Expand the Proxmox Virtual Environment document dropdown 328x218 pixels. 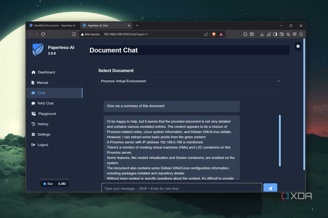pyautogui.click(x=189, y=81)
